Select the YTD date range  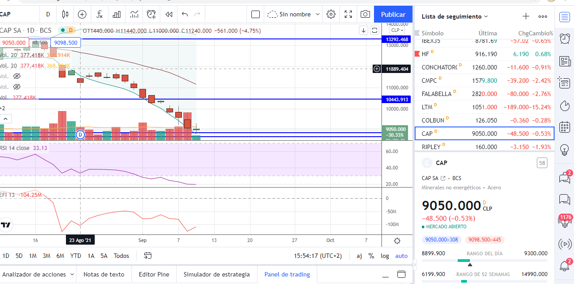[x=76, y=256]
